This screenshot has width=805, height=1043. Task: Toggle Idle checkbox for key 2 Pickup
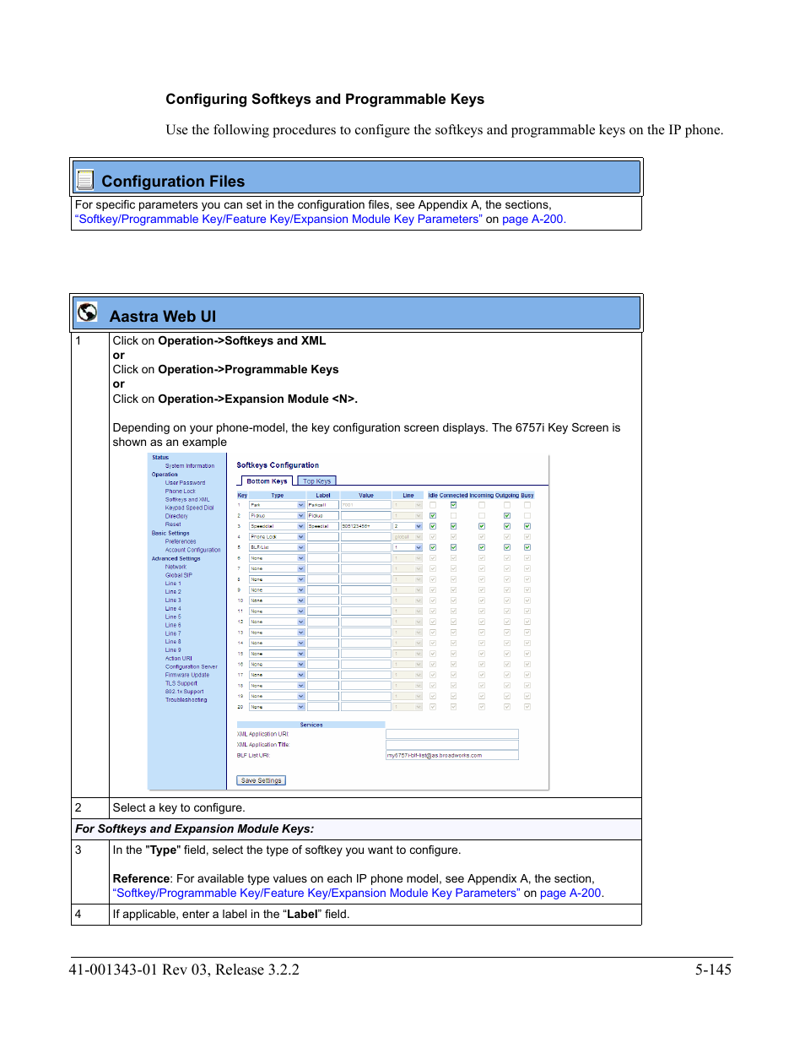(x=433, y=515)
